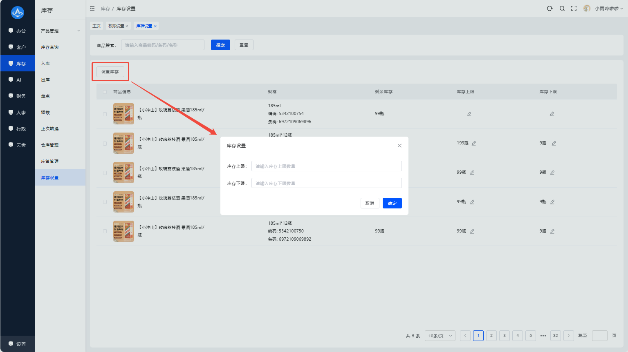Screen dimensions: 628x352
Task: Click the 设置库存 button
Action: point(110,72)
